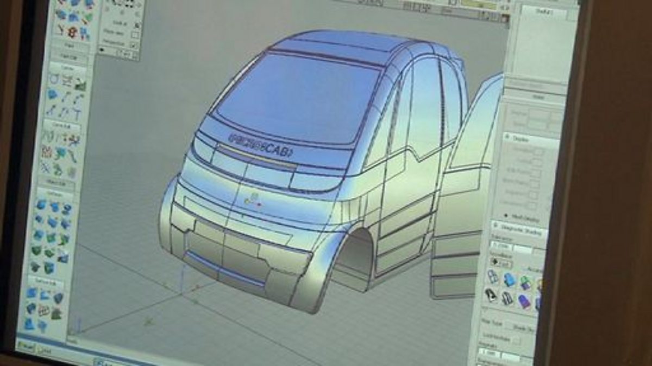Click the Look at view icon
652x366 pixels.
coord(137,24)
